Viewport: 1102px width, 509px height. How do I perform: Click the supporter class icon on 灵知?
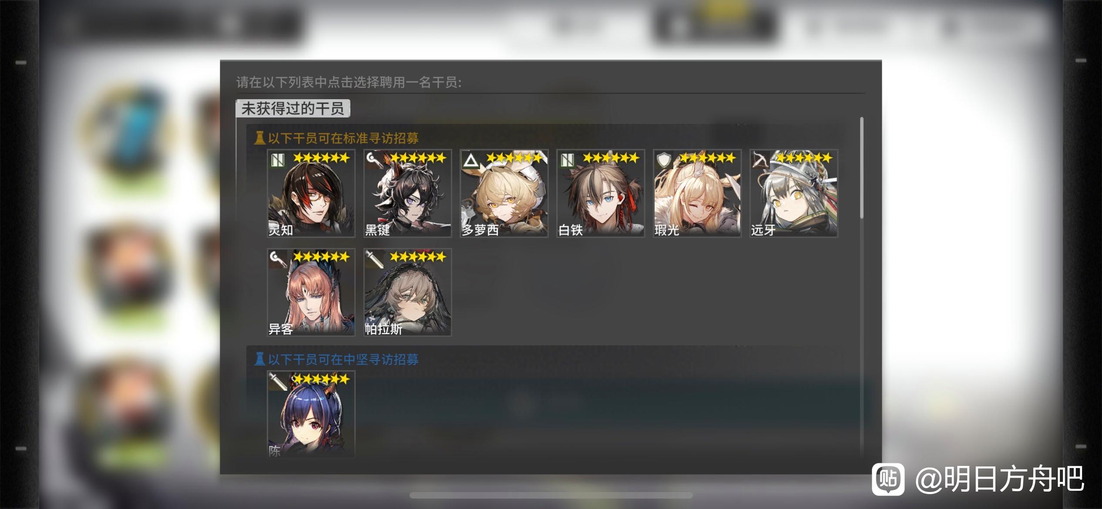278,160
